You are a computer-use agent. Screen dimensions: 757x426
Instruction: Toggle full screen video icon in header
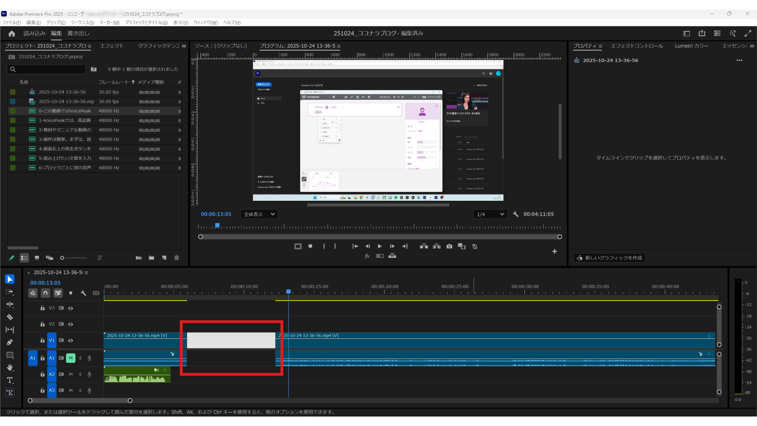pos(748,34)
